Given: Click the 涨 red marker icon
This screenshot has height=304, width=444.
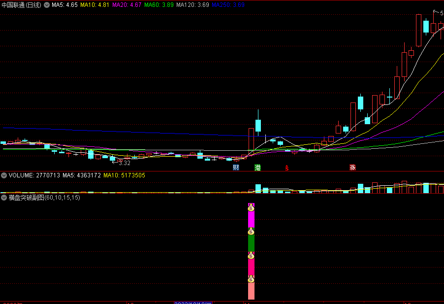Looking at the screenshot, I should pos(352,168).
